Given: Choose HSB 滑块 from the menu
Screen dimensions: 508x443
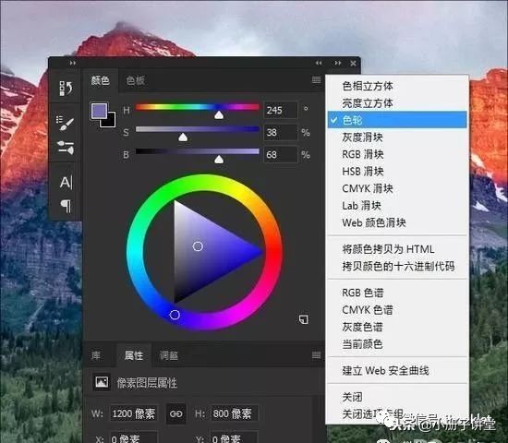Looking at the screenshot, I should point(397,172).
